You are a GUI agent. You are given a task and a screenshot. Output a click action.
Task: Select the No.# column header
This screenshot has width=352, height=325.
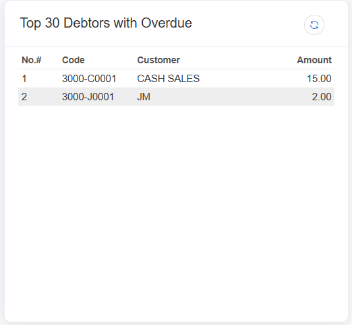point(32,60)
